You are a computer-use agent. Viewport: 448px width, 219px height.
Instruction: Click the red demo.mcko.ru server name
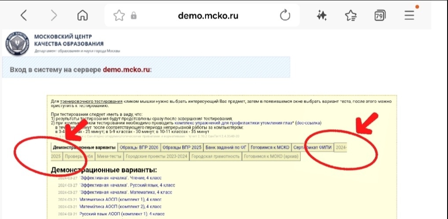coord(126,69)
